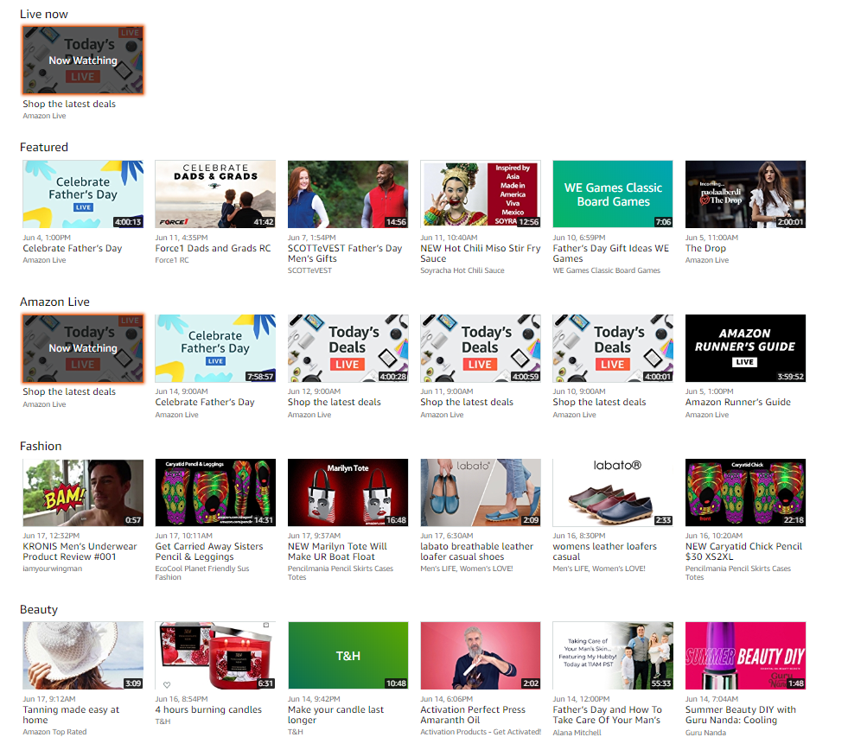The height and width of the screenshot is (750, 848).
Task: Click 'KRONIS Men's Underwear Product Review #001' title
Action: point(80,551)
